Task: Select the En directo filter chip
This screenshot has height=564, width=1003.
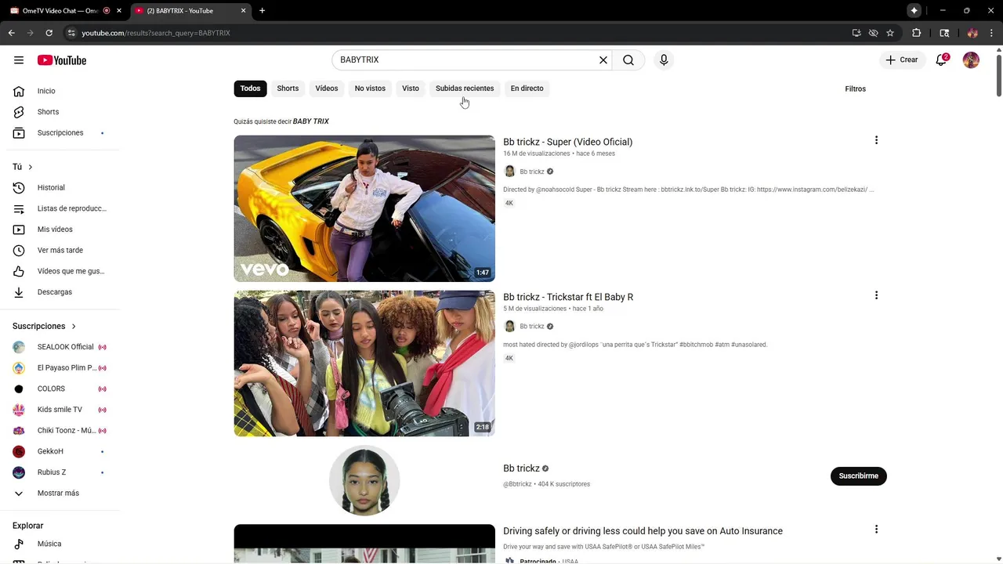Action: tap(527, 89)
